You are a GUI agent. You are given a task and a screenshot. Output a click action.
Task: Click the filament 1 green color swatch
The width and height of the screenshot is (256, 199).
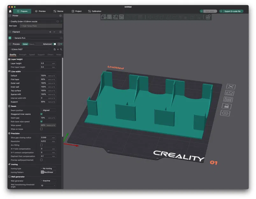10,38
